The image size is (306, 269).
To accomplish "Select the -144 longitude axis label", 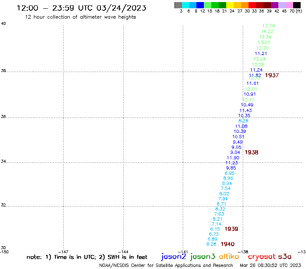I will click(123, 252).
